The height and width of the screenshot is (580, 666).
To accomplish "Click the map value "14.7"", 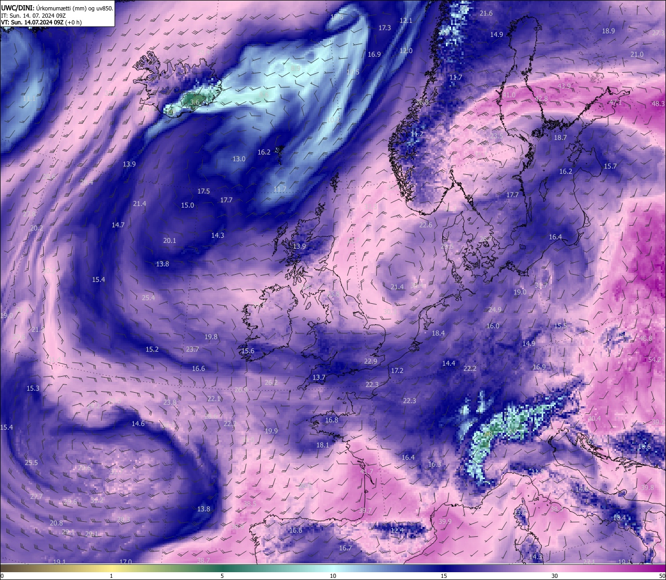I will click(x=118, y=225).
